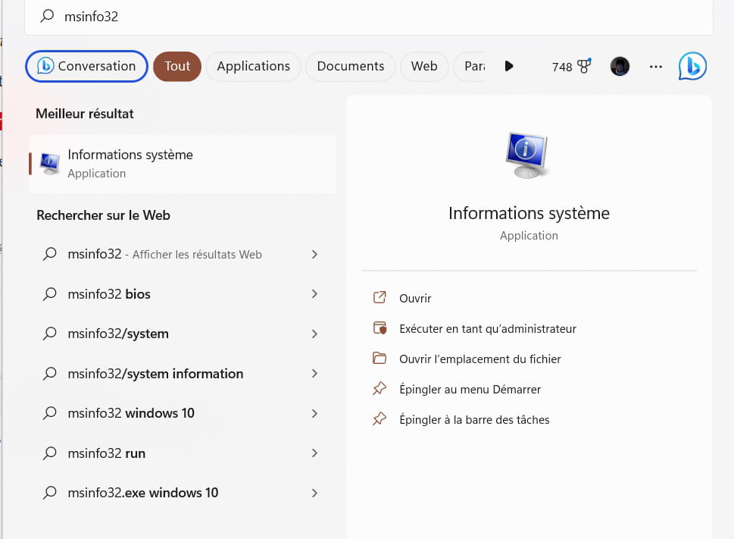Click the Informations système icon in results list
The image size is (734, 539).
pos(50,164)
